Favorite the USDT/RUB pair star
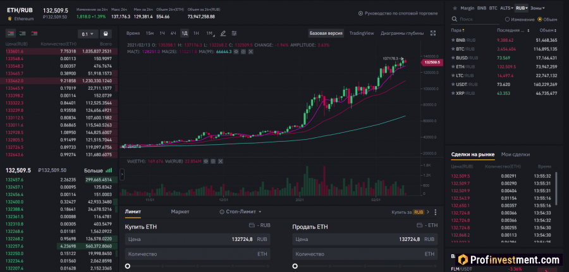 (453, 84)
